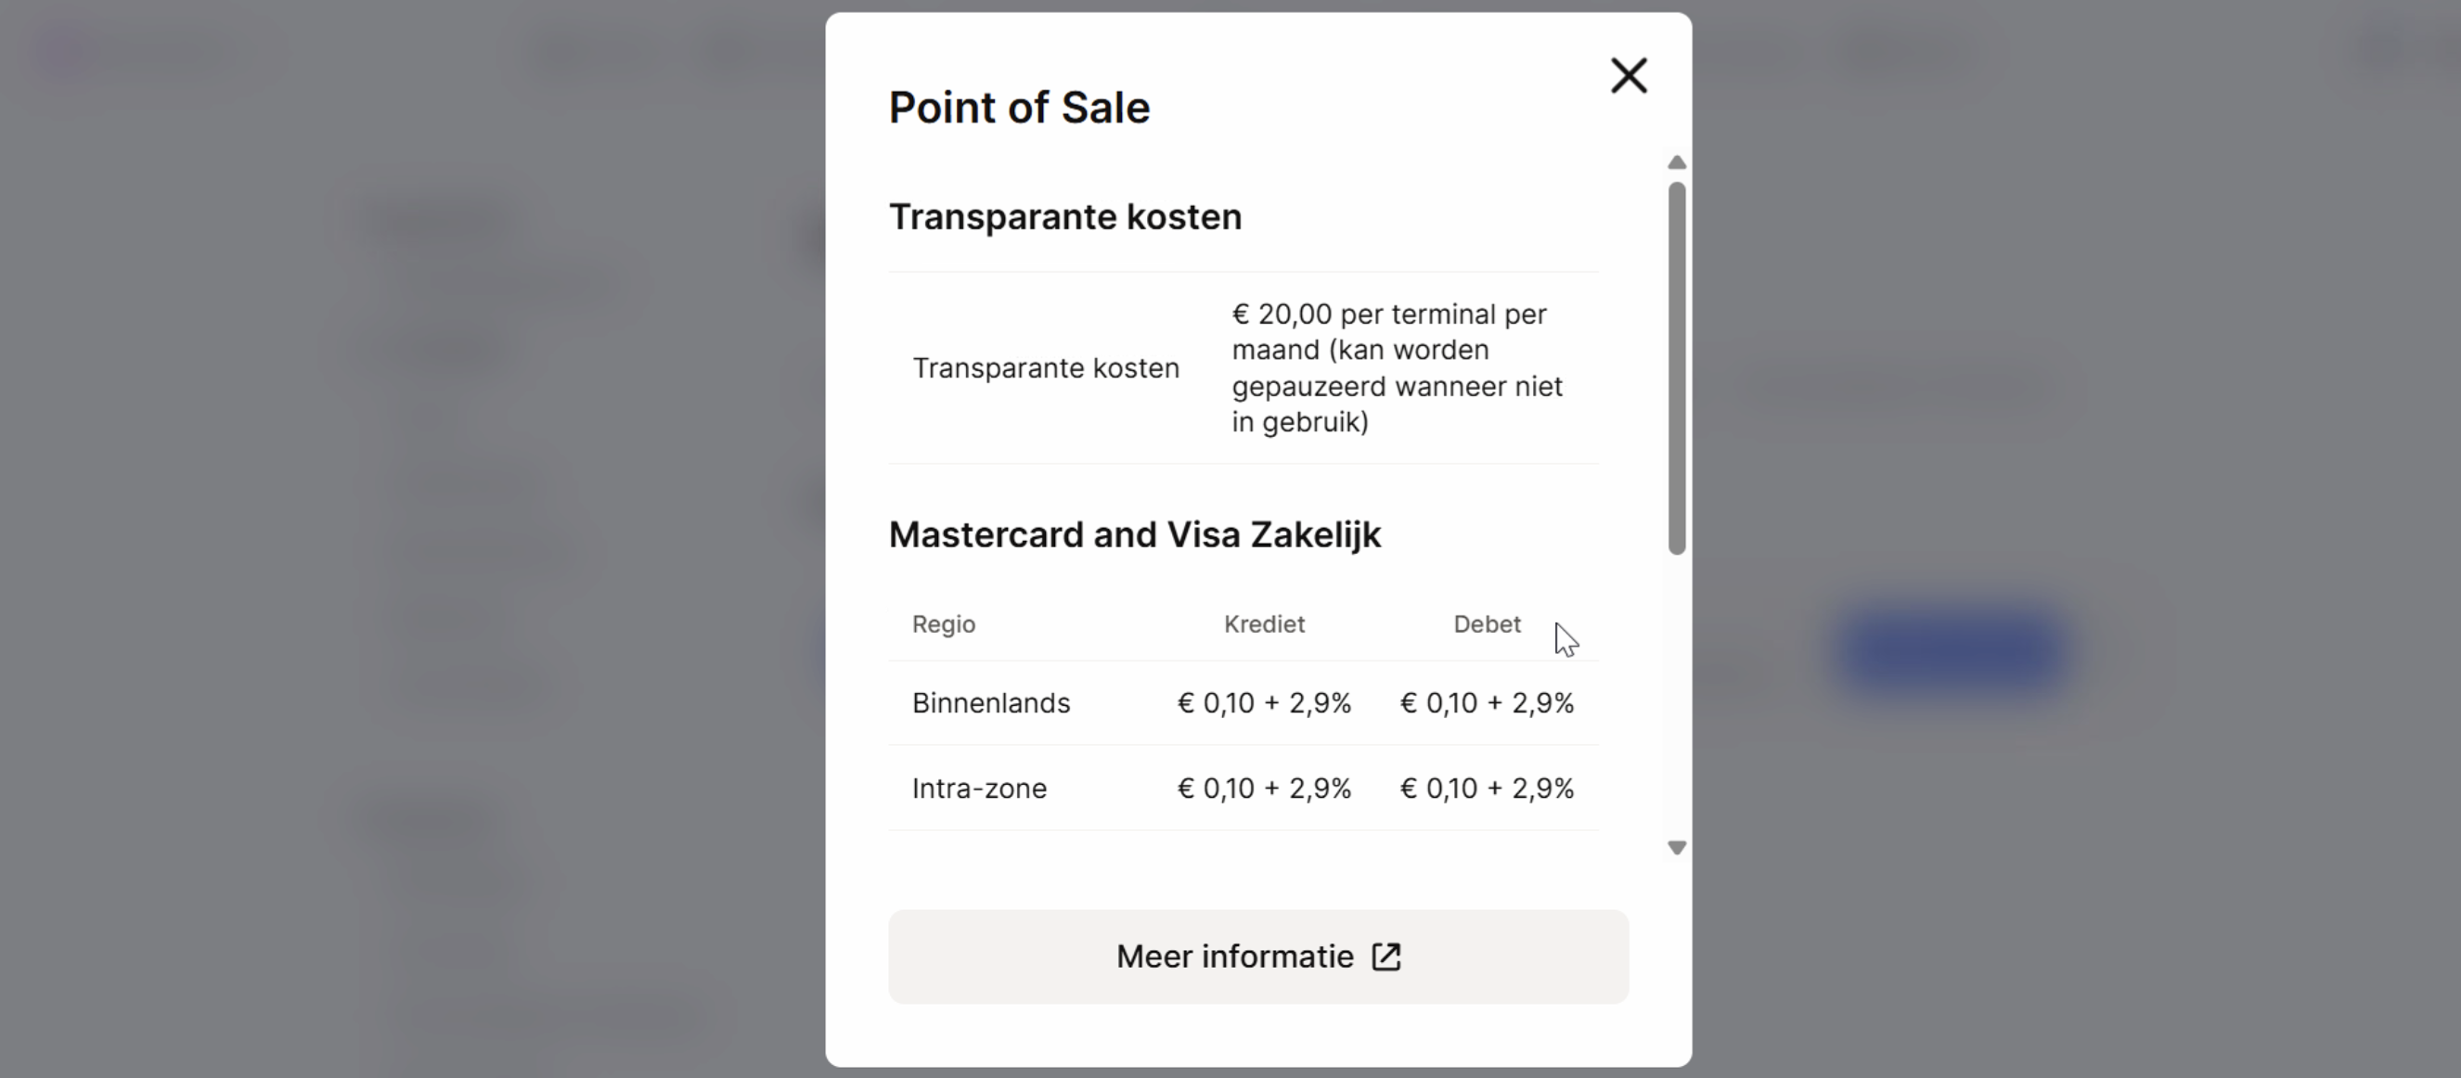Click the dialog's vertical scrollbar thumb
The image size is (2461, 1078).
1677,367
